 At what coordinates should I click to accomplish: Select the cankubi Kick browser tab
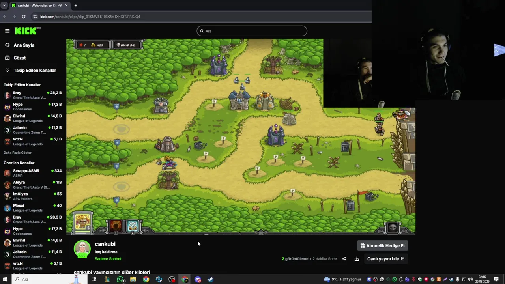[39, 6]
